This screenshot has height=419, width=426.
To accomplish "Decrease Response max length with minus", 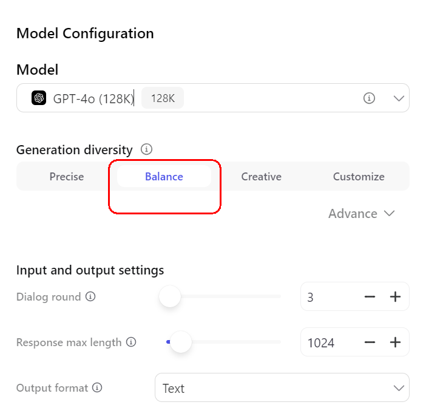I will [x=370, y=342].
